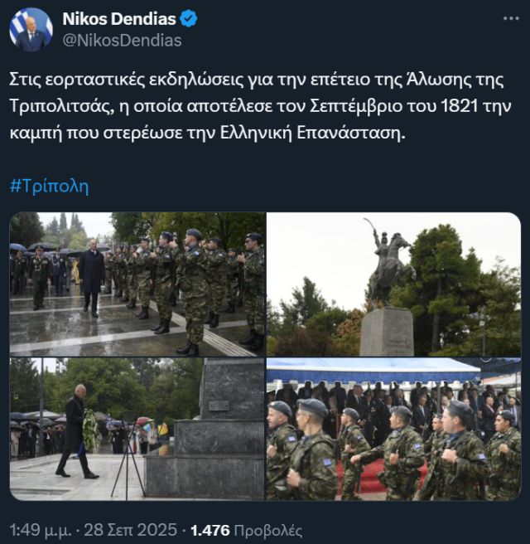Screen dimensions: 530x544
Task: Click the Προβολές views label
Action: 268,531
